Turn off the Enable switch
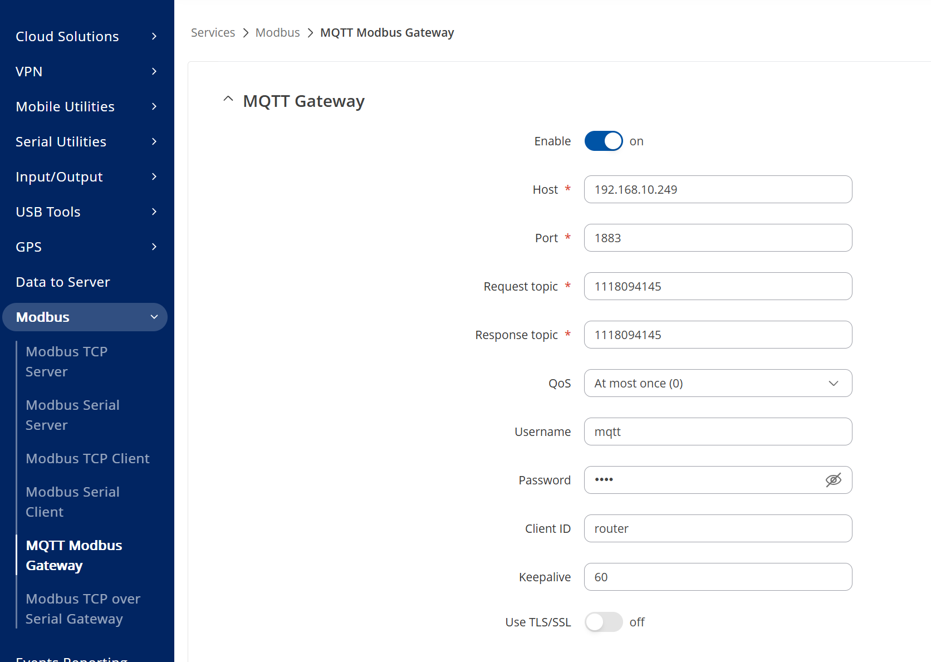 coord(604,141)
